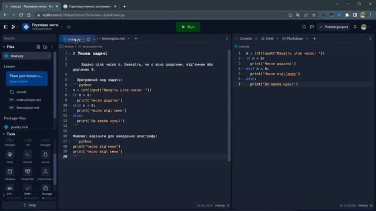Collapse the Files section

4,47
